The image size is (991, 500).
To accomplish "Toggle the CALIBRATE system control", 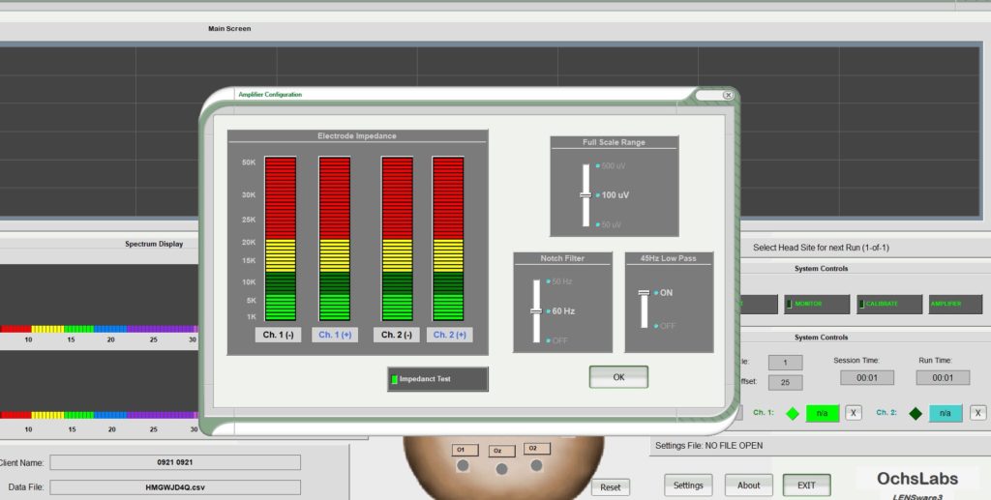I will coord(889,304).
